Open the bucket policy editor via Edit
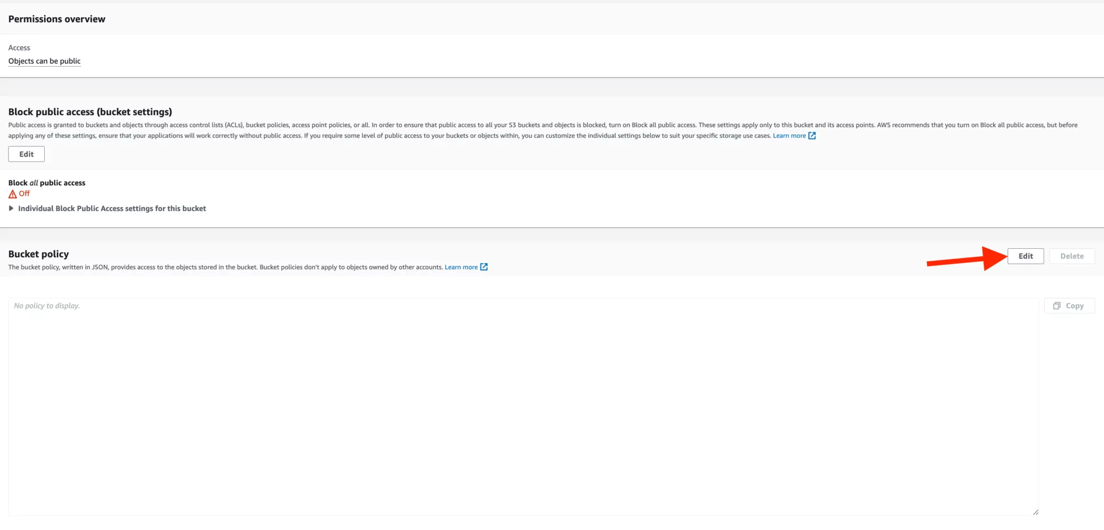The image size is (1104, 530). tap(1025, 256)
